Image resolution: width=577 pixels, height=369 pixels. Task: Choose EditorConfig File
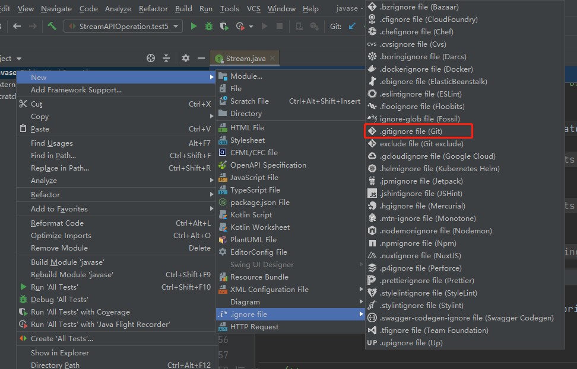click(x=290, y=252)
